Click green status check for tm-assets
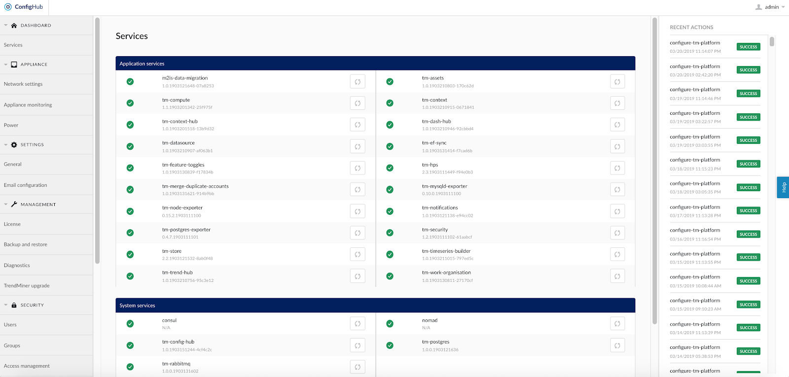This screenshot has height=377, width=789. (390, 82)
